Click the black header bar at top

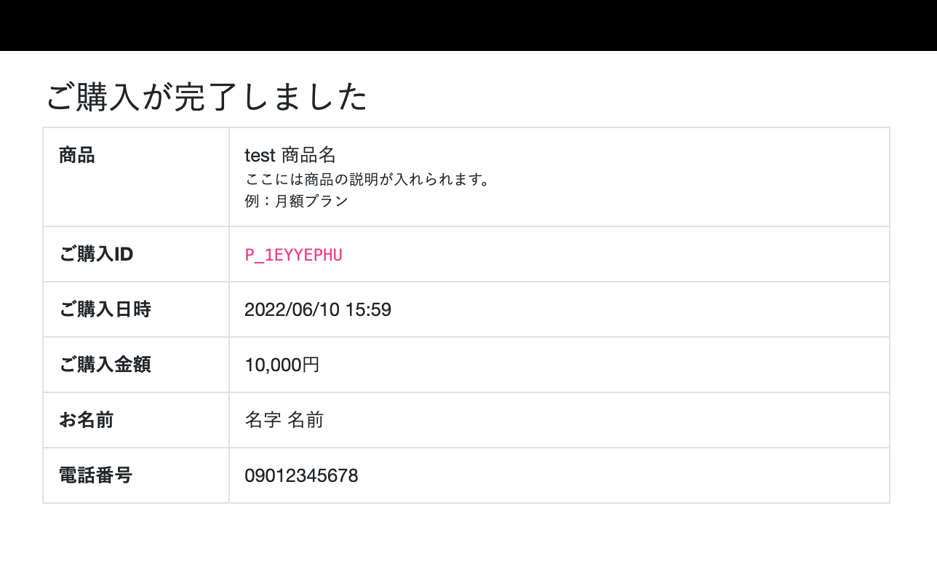[468, 25]
